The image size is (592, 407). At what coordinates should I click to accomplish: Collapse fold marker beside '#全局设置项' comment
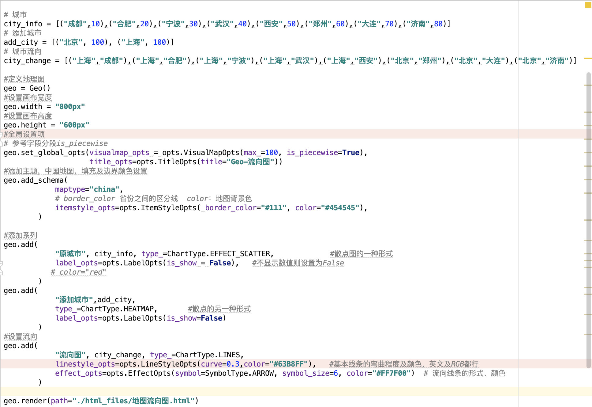pos(1,135)
